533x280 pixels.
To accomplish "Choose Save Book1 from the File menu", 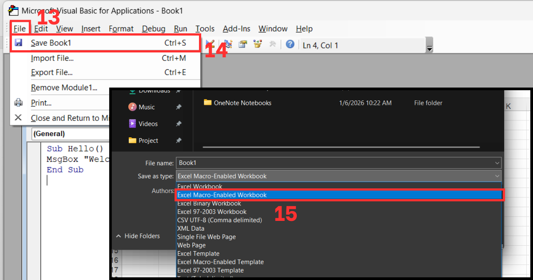I will coord(51,43).
